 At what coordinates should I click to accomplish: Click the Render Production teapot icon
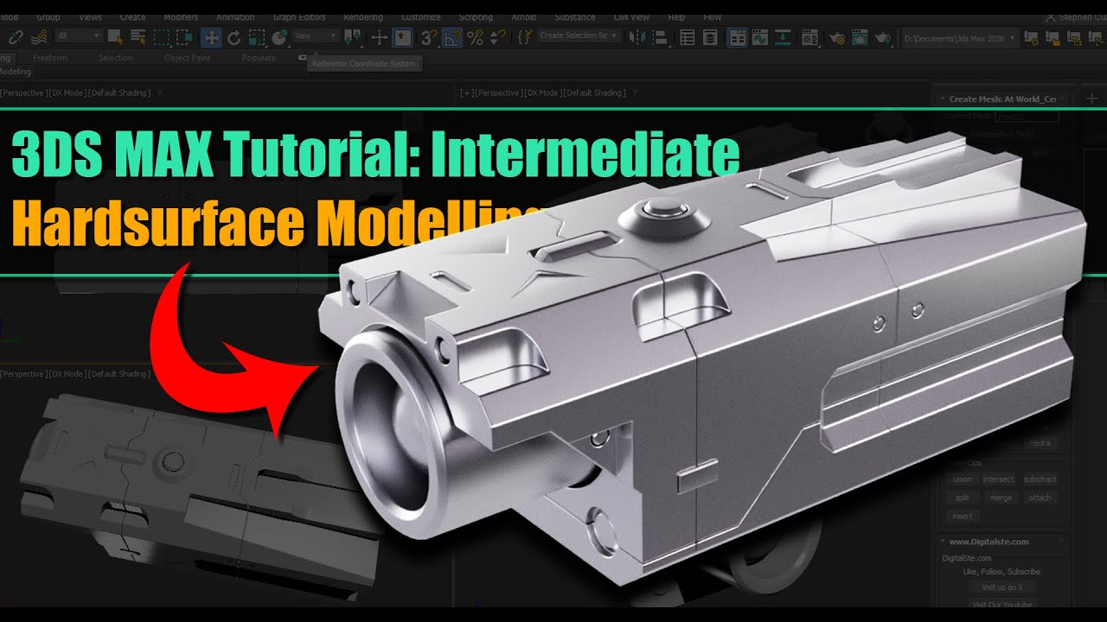coord(881,37)
